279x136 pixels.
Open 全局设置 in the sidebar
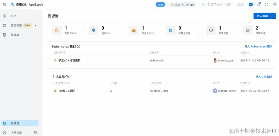[x=16, y=133]
